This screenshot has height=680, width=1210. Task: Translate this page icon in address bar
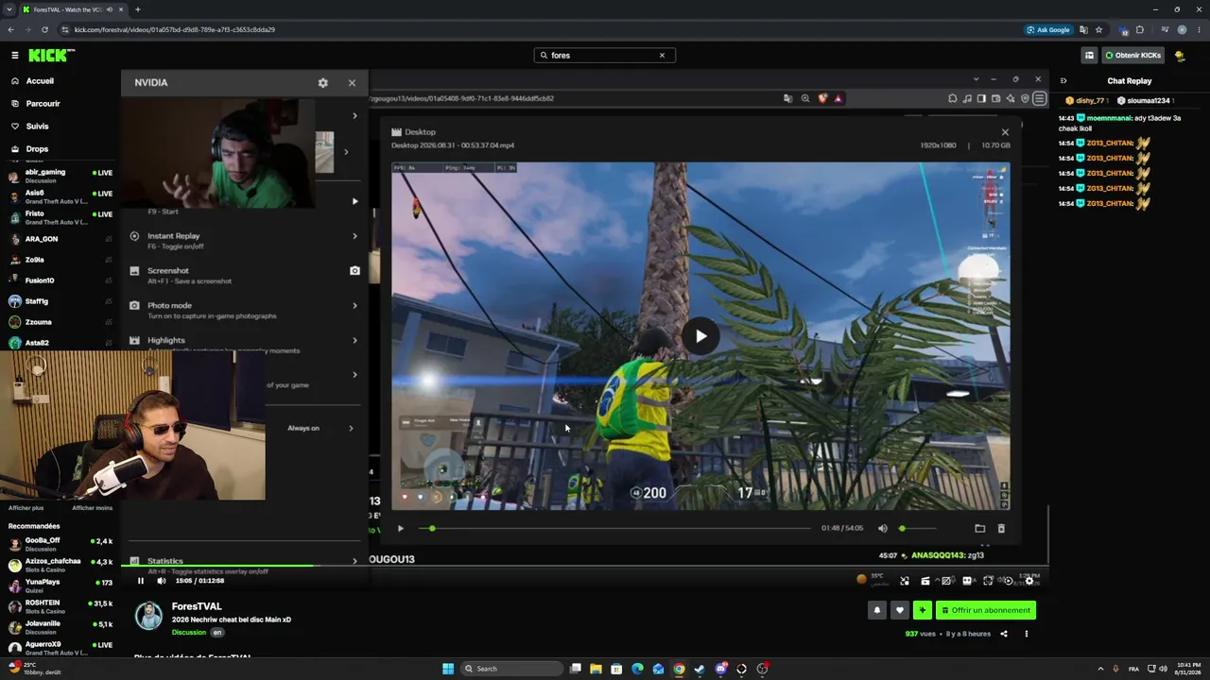pyautogui.click(x=1083, y=30)
